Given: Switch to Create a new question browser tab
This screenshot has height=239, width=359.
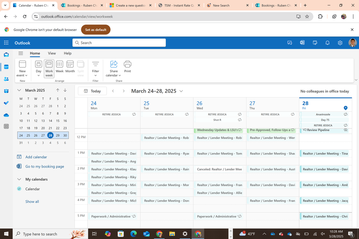Looking at the screenshot, I should pyautogui.click(x=131, y=5).
